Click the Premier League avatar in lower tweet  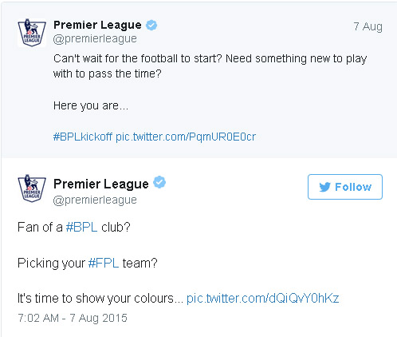(x=32, y=188)
